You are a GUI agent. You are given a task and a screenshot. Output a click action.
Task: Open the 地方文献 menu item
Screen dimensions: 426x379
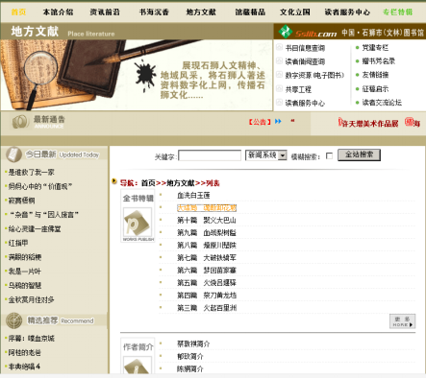pos(201,12)
